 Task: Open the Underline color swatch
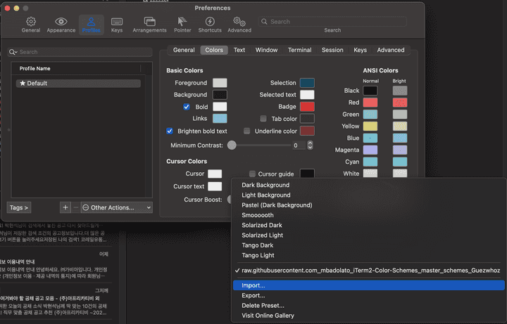[307, 131]
